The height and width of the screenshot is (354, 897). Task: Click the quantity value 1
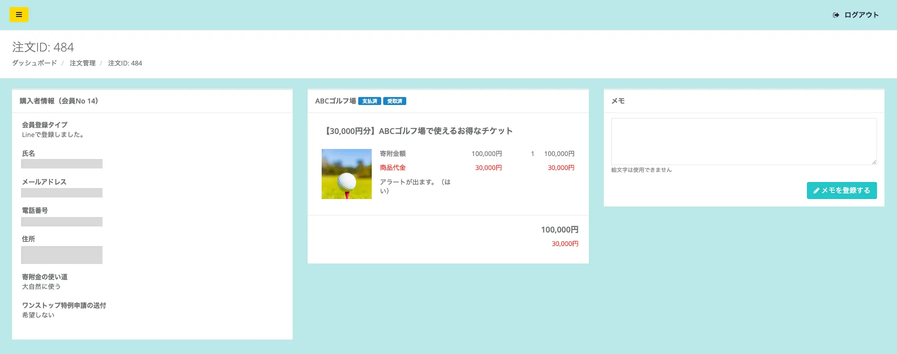pos(533,153)
